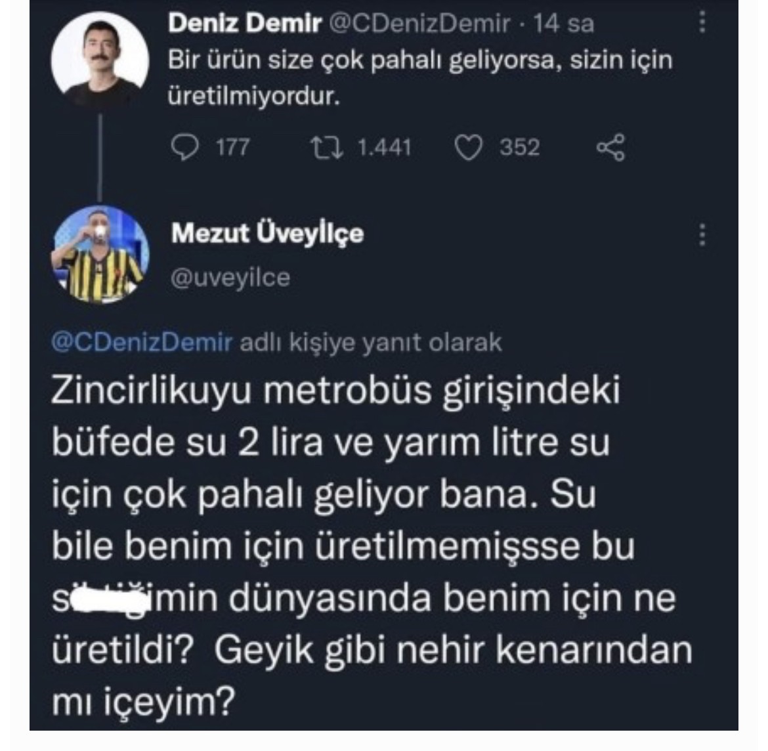Click the 1.441 retweet count
This screenshot has height=751, width=768.
[384, 147]
